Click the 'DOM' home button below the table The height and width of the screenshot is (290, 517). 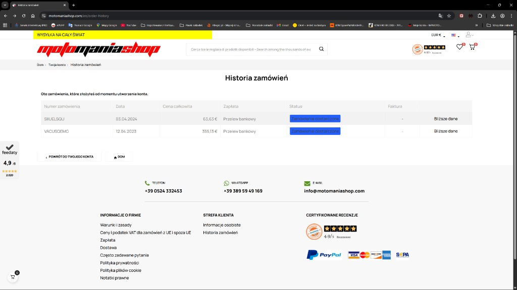point(119,157)
